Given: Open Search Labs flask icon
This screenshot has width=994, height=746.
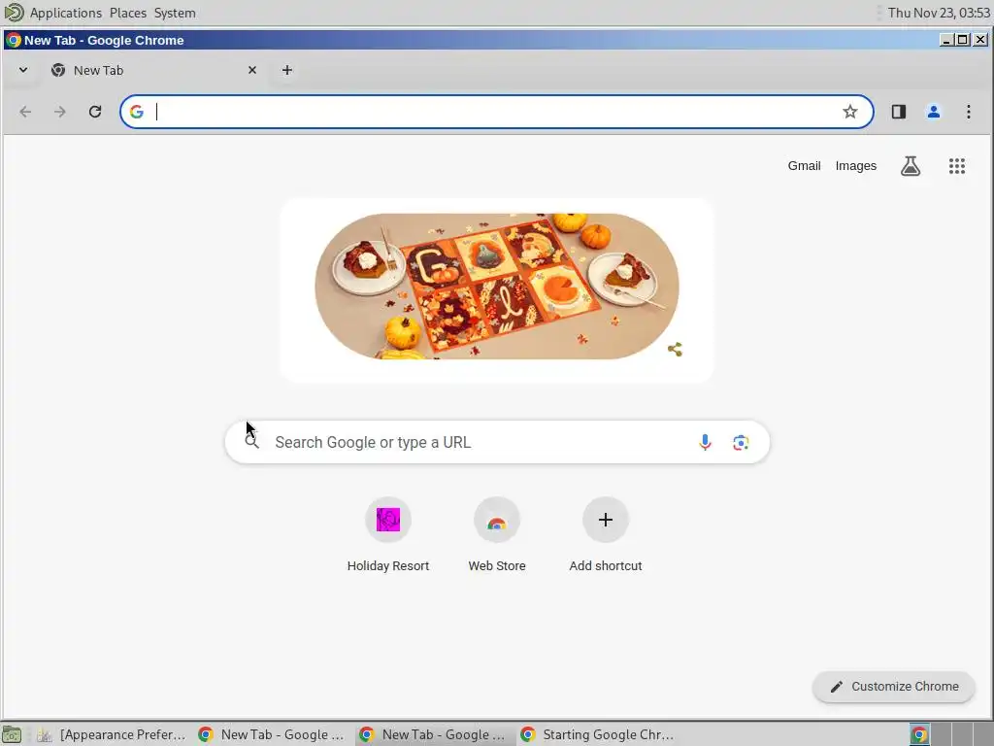Looking at the screenshot, I should click(911, 166).
